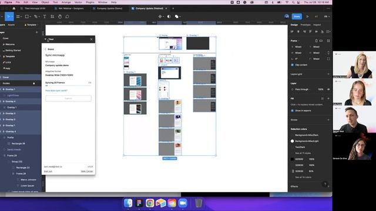376x211 pixels.
Task: Click the syncing progress bar
Action: click(68, 86)
